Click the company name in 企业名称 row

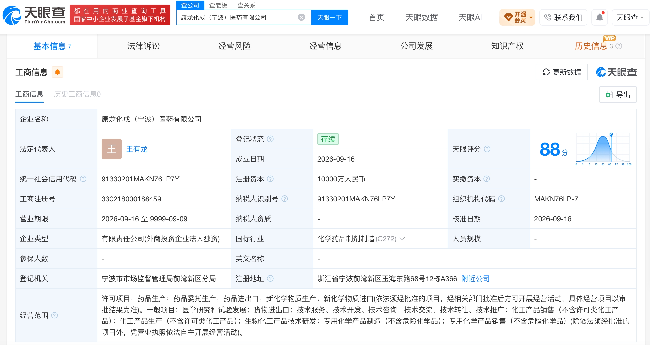click(x=152, y=119)
